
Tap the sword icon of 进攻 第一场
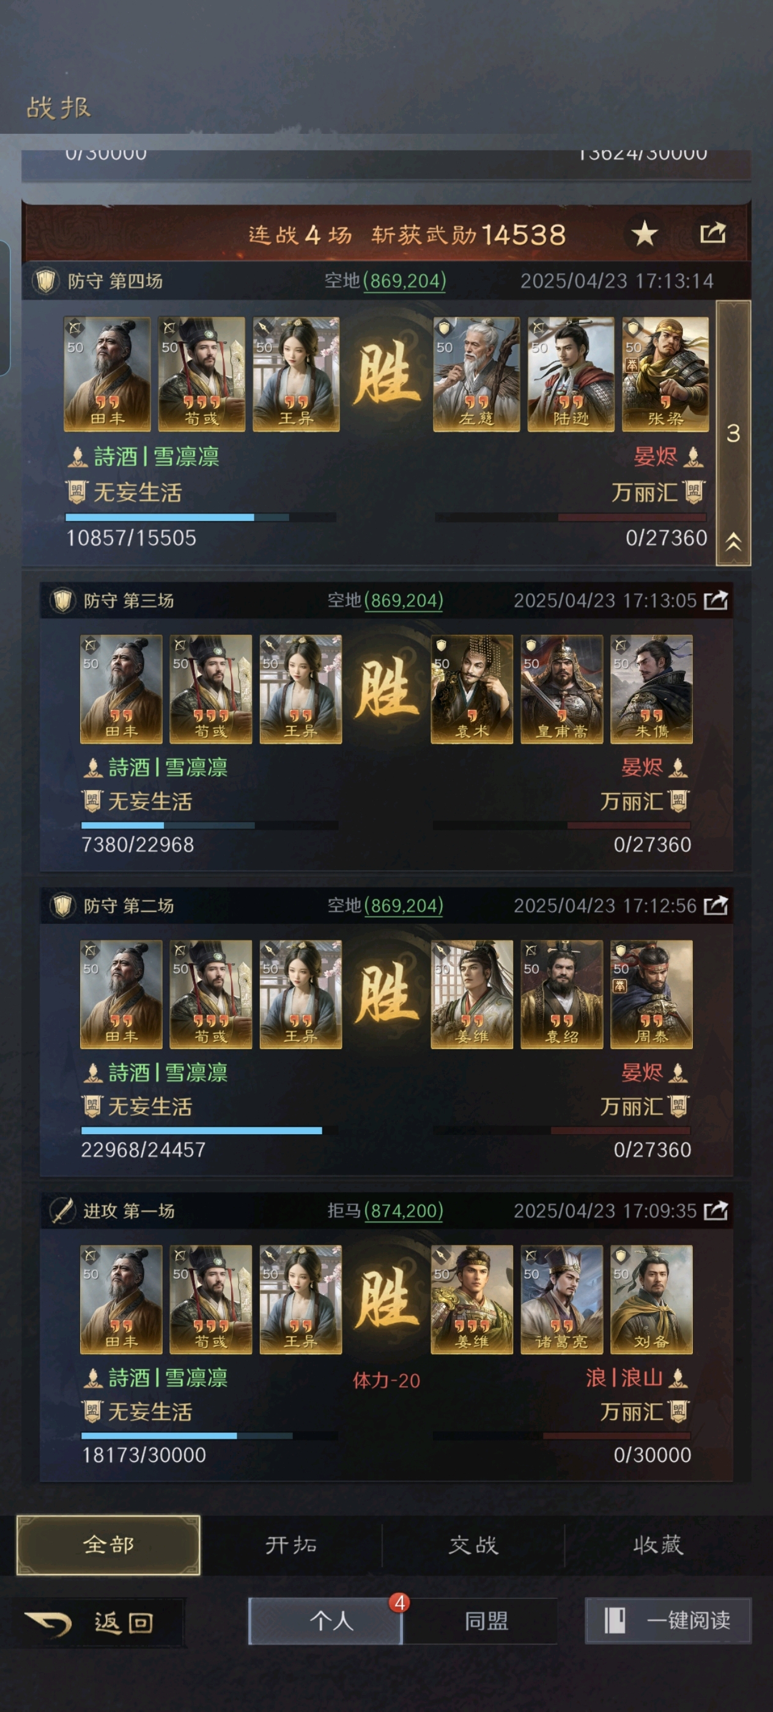tap(62, 1210)
